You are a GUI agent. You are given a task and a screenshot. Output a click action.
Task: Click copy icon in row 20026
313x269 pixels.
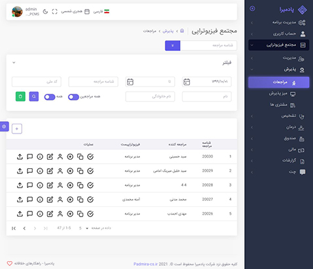click(x=81, y=214)
